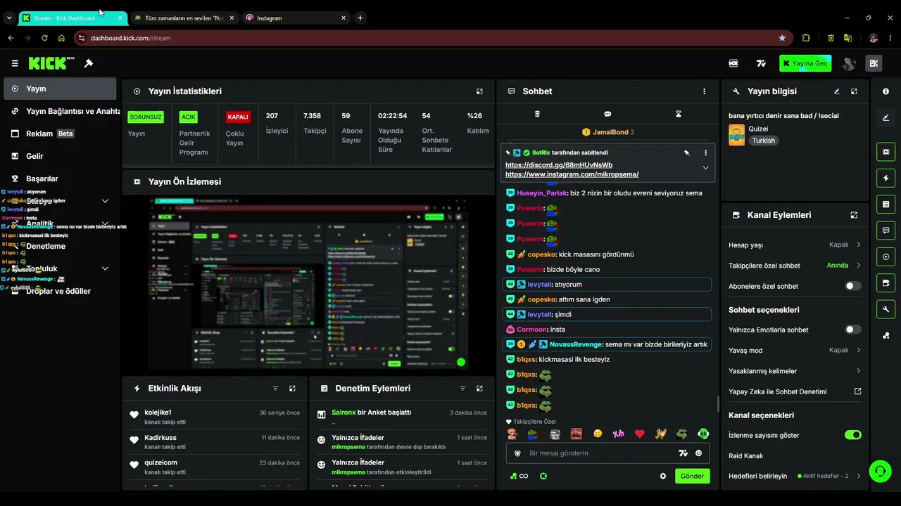Filter the Denetim Eylemleri list
This screenshot has width=901, height=506.
462,389
